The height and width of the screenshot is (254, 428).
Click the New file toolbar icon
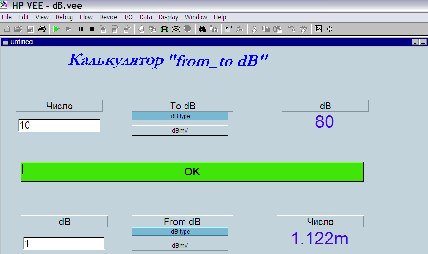7,29
